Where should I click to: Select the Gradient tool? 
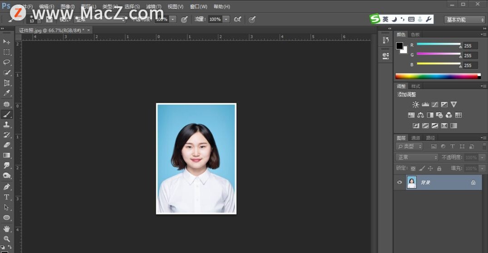coord(6,156)
